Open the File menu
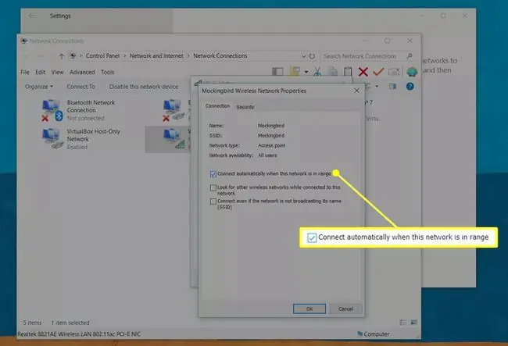 [25, 72]
